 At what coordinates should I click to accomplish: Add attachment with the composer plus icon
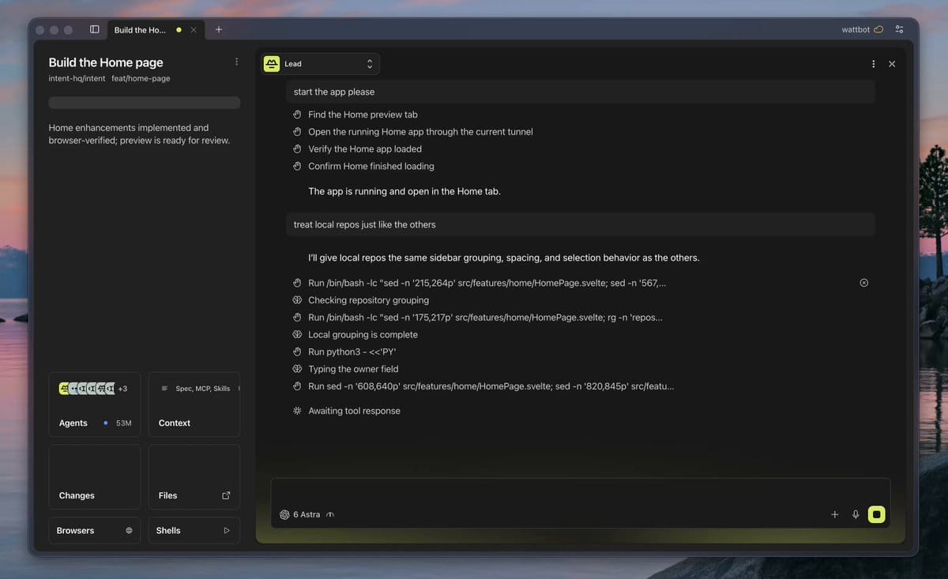coord(835,514)
